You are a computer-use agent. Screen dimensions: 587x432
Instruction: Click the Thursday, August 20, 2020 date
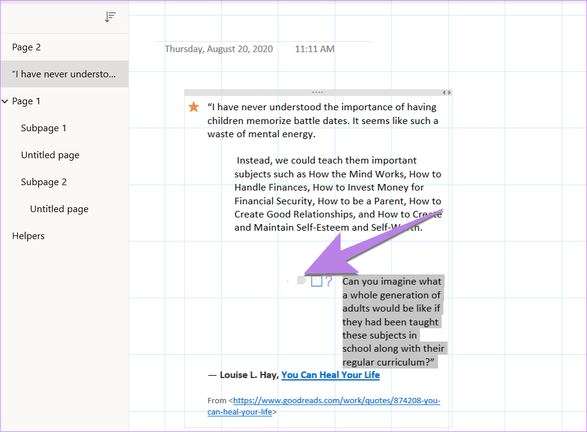[x=218, y=49]
